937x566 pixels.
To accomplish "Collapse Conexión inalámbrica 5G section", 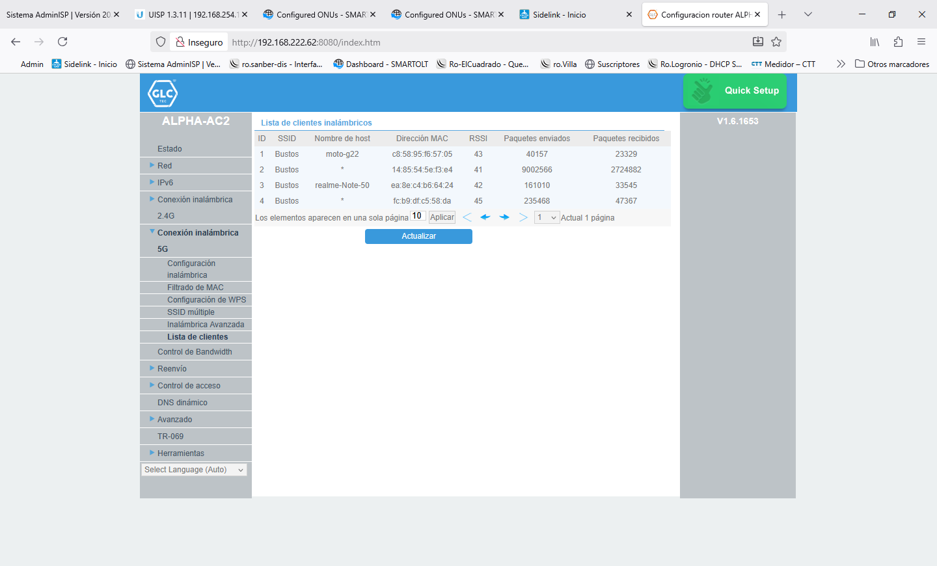I will coord(197,233).
